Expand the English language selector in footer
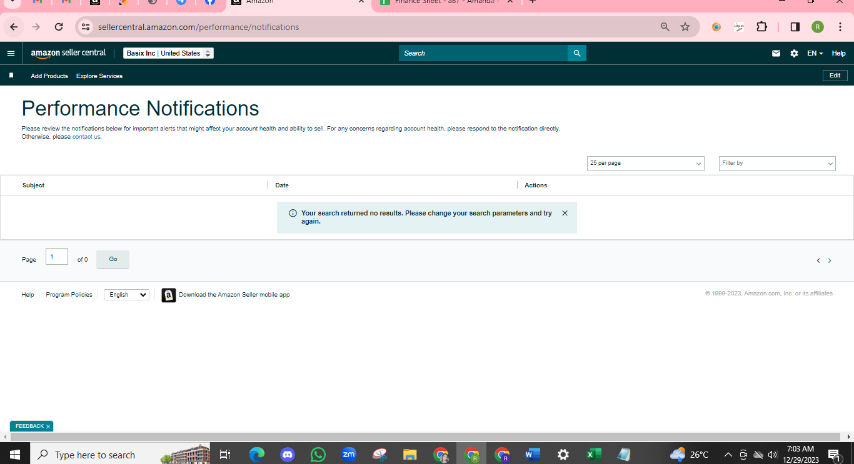This screenshot has width=854, height=464. (126, 295)
